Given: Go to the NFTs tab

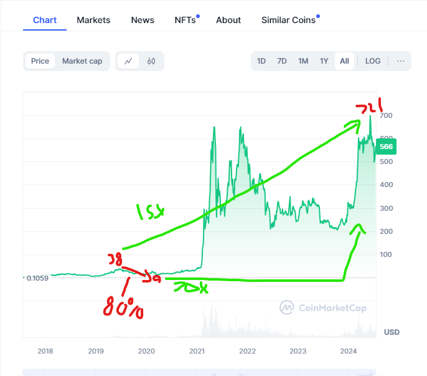Looking at the screenshot, I should tap(185, 20).
